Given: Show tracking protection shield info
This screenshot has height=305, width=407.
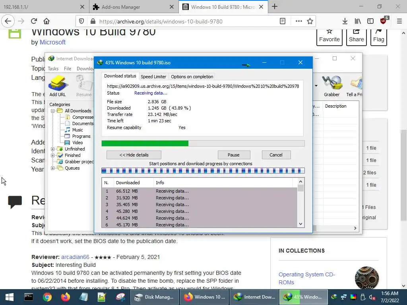Looking at the screenshot, I should (81, 21).
